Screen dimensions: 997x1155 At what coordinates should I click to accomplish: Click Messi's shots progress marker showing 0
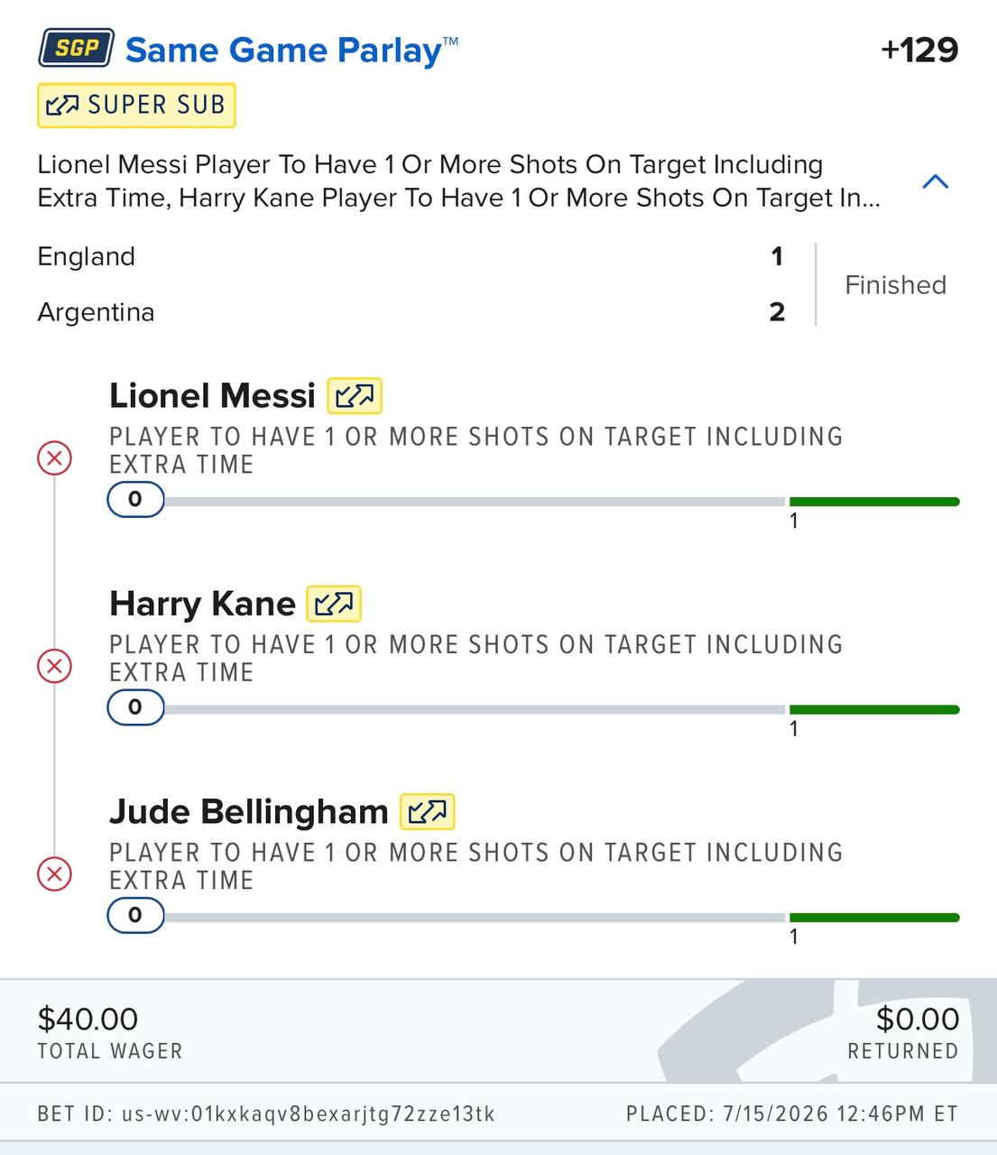(135, 499)
